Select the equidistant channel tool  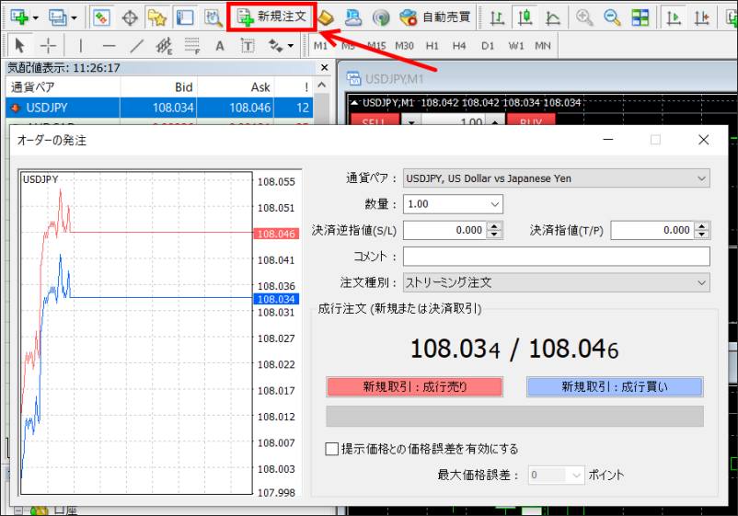tap(165, 46)
